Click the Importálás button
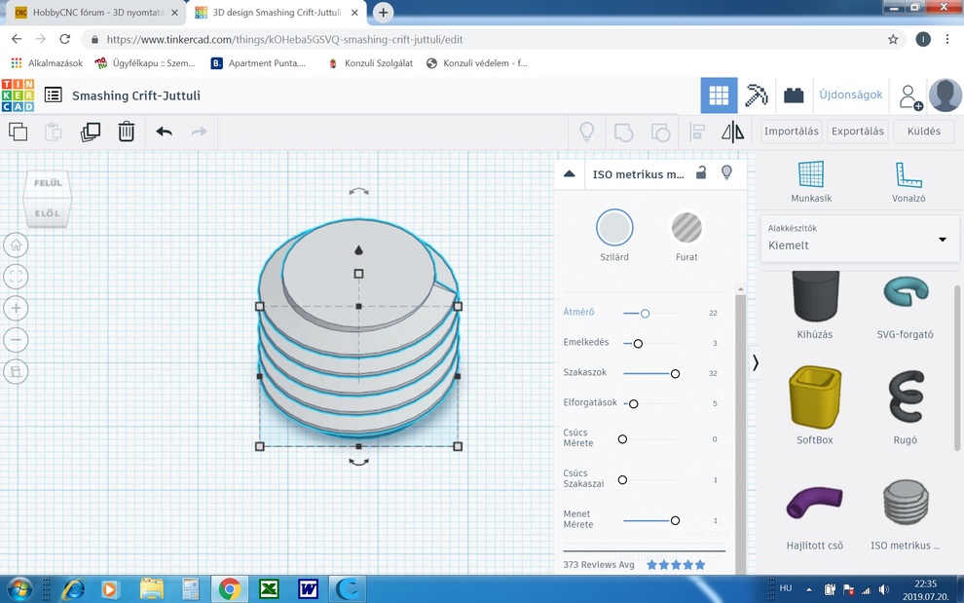964x603 pixels. point(791,132)
